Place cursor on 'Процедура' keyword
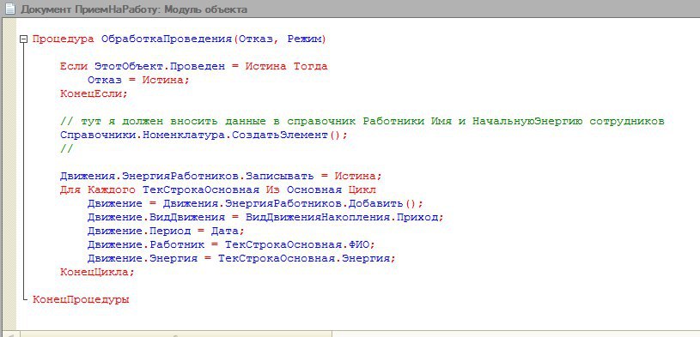Image resolution: width=700 pixels, height=337 pixels. point(64,39)
